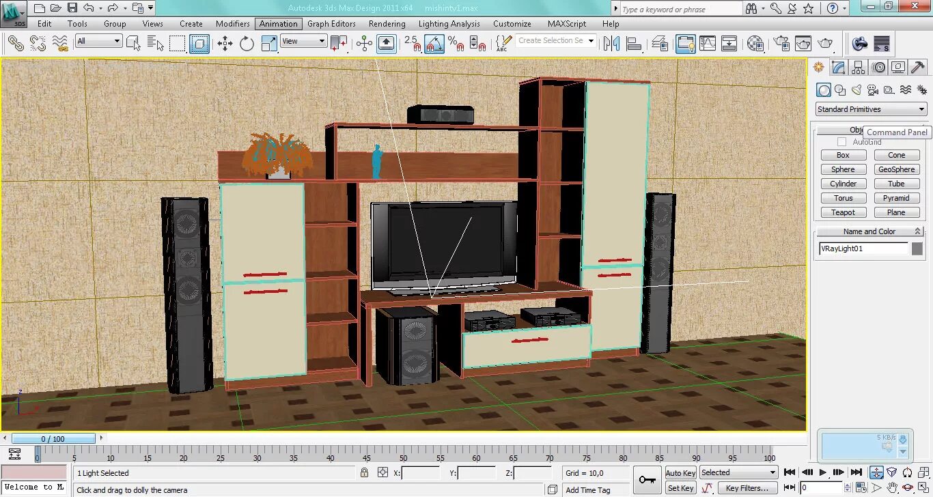
Task: Open the Animation menu
Action: click(279, 23)
